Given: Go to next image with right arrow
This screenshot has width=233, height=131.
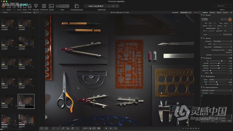Looking at the screenshot, I should (x=111, y=128).
